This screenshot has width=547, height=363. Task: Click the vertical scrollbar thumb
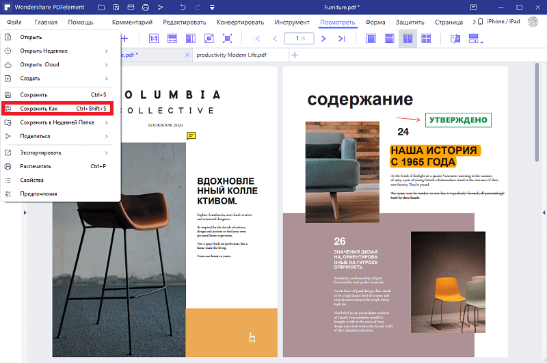[x=537, y=112]
